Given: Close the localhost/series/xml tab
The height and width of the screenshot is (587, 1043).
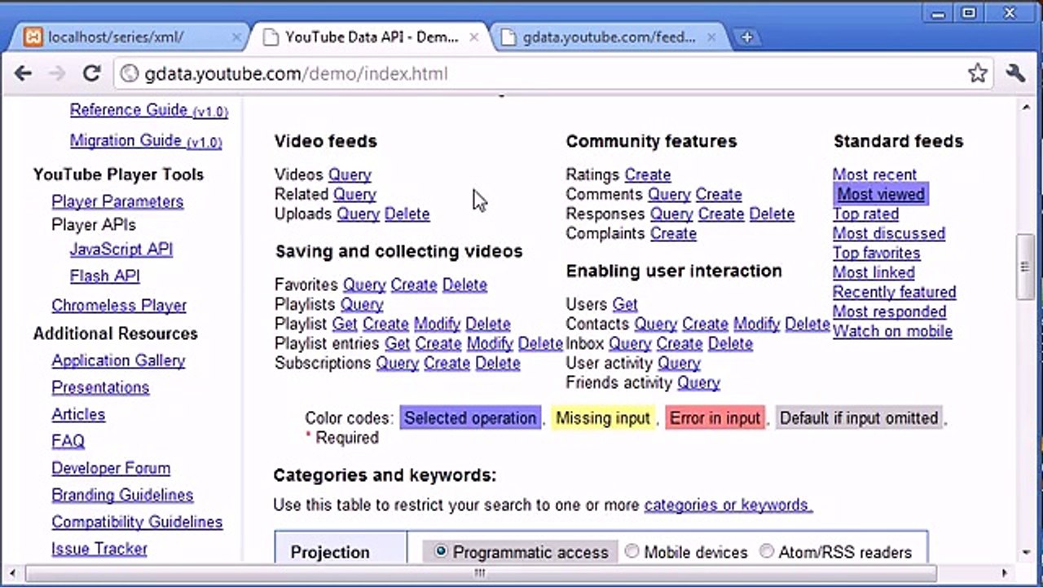Looking at the screenshot, I should [x=236, y=38].
